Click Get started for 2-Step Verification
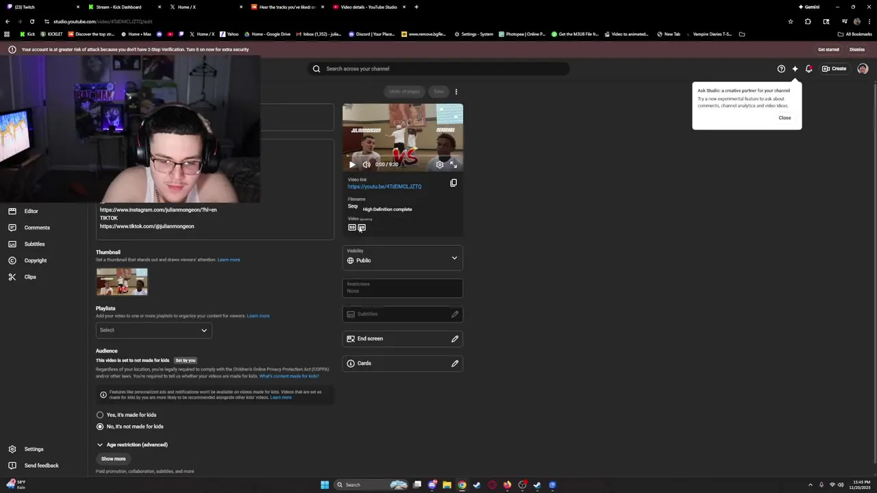 point(828,49)
